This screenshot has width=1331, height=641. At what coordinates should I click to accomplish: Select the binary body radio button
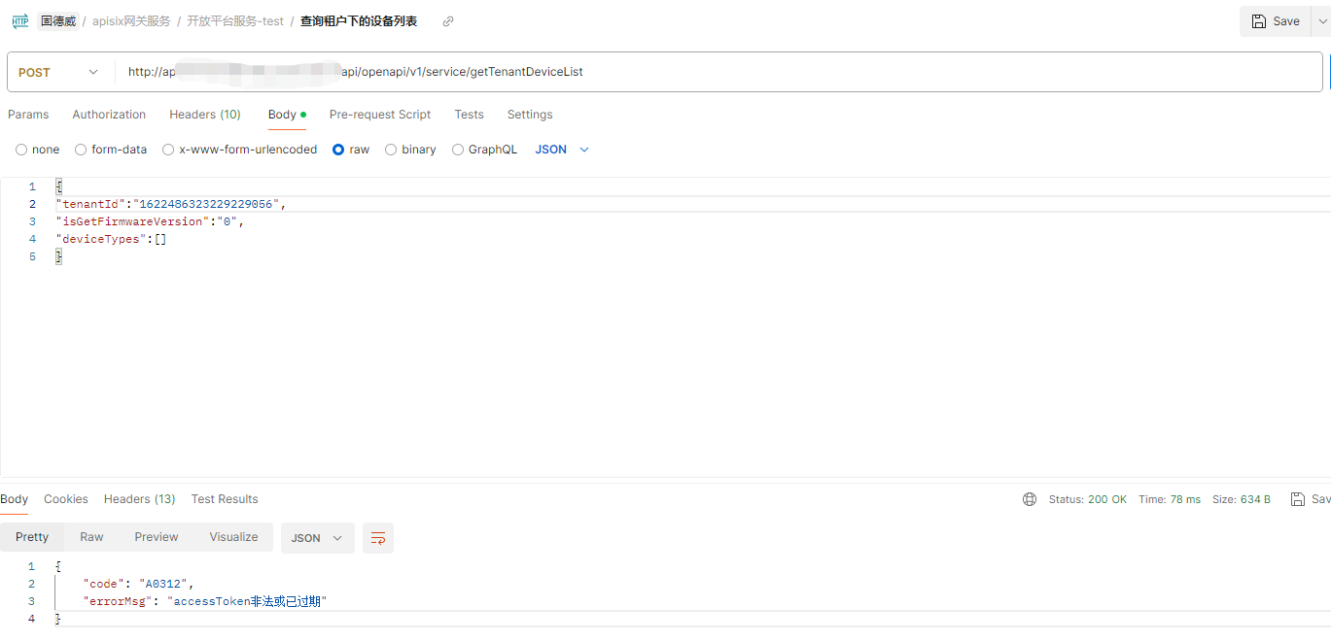click(391, 150)
